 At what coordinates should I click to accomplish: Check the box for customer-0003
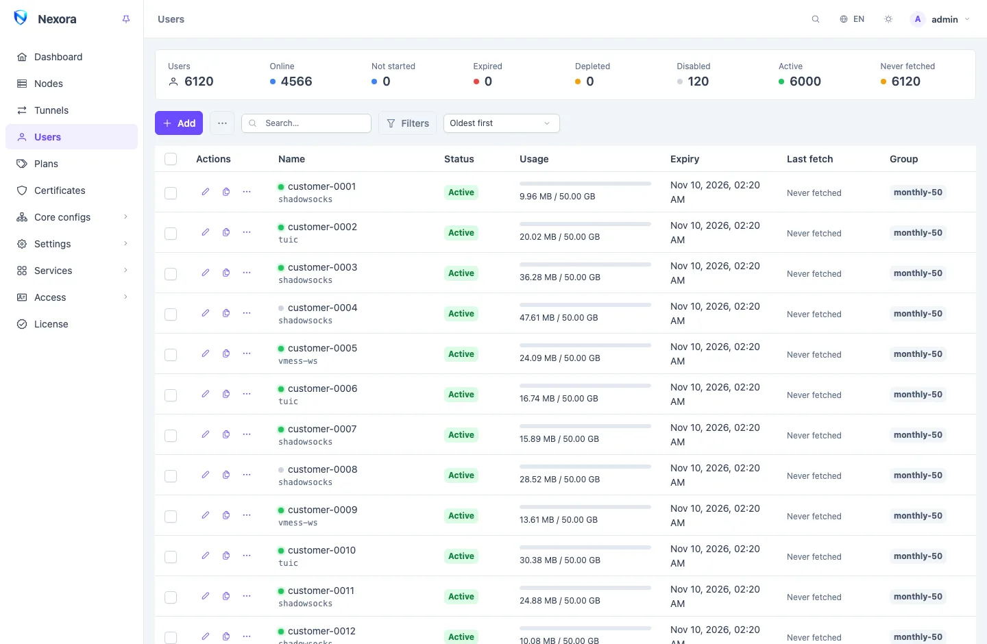[x=171, y=274]
